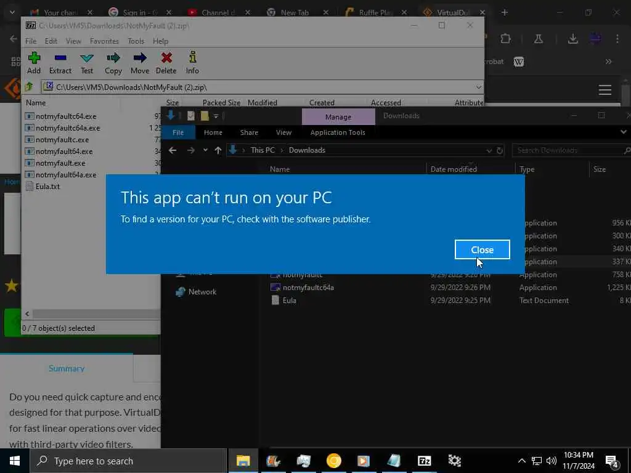Open the 7-Zip File menu
This screenshot has height=473, width=631.
coord(31,41)
